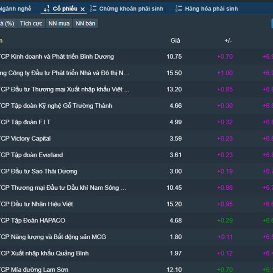Select the percent price filter button

pos(8,23)
